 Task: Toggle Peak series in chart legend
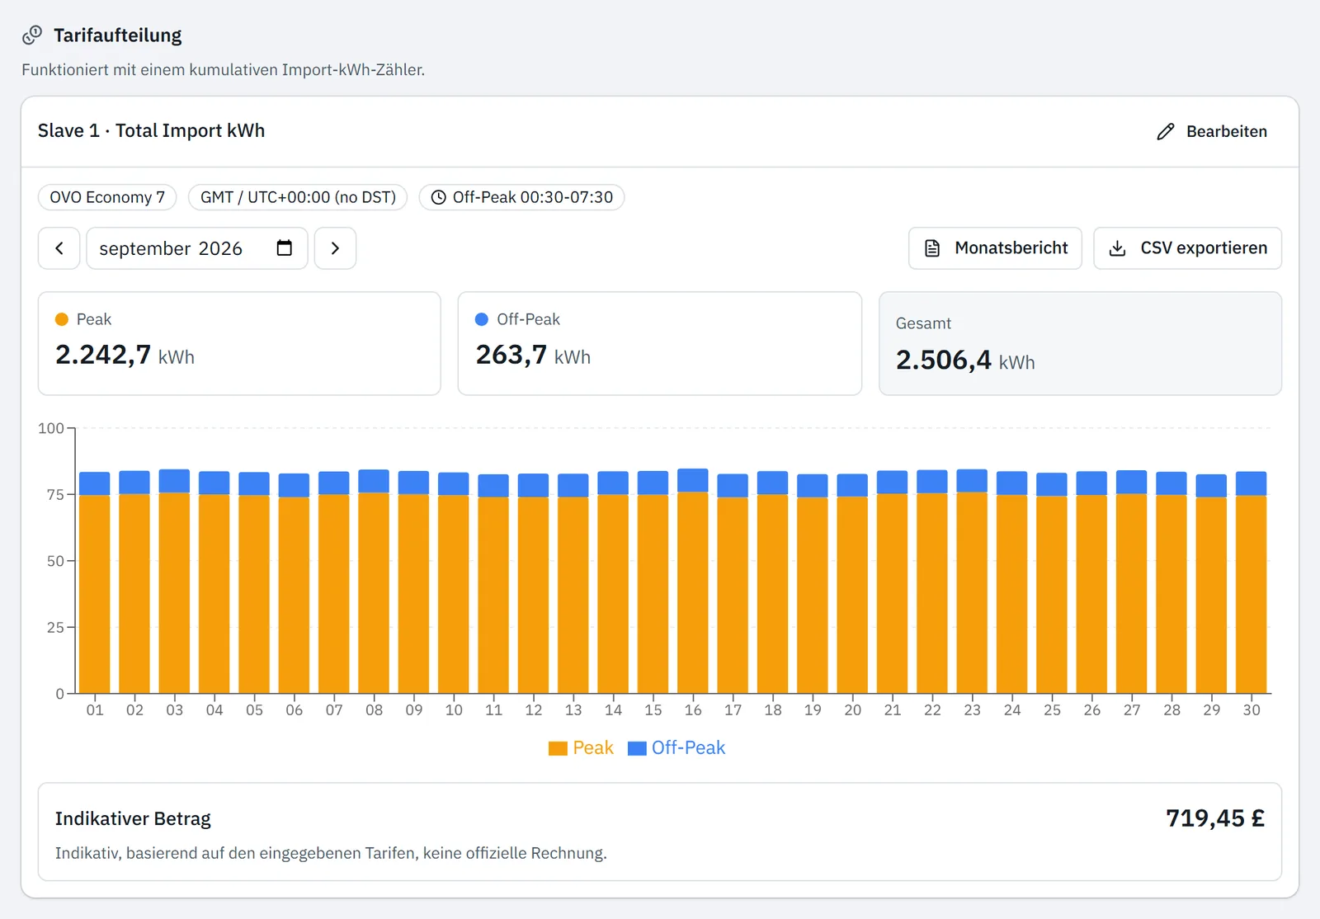click(x=581, y=748)
